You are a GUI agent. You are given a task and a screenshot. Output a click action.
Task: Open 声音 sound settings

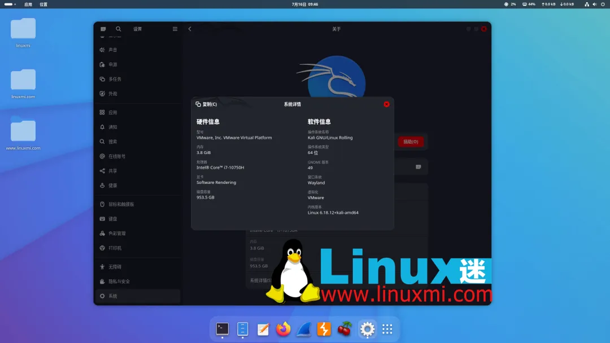click(138, 50)
